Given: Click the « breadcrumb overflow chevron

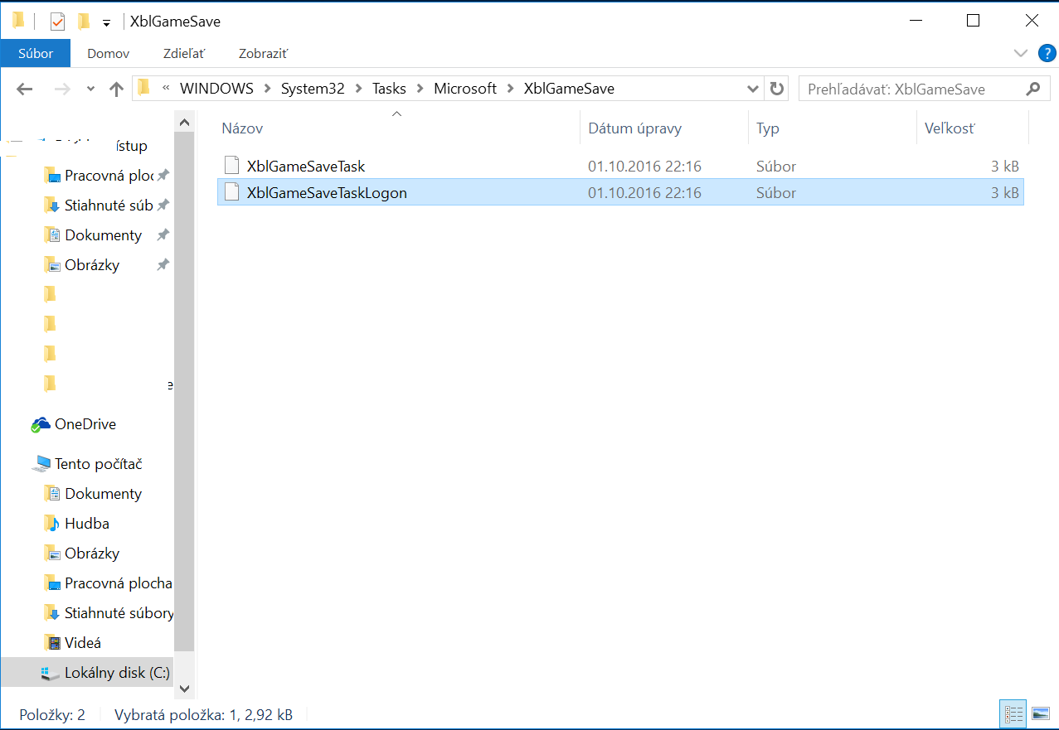Looking at the screenshot, I should [166, 89].
